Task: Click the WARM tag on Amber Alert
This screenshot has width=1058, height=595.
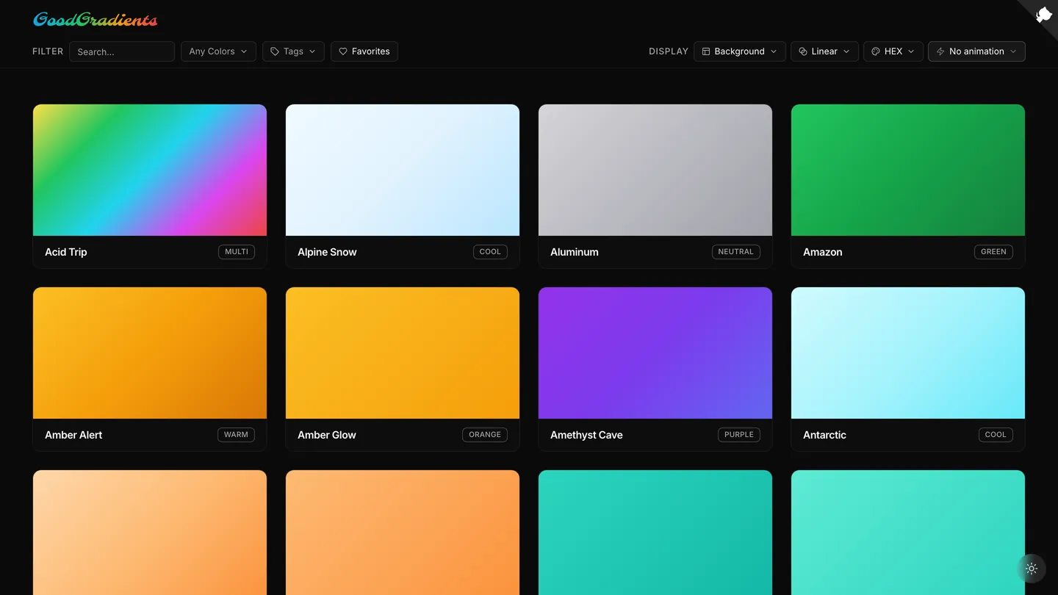Action: coord(236,435)
